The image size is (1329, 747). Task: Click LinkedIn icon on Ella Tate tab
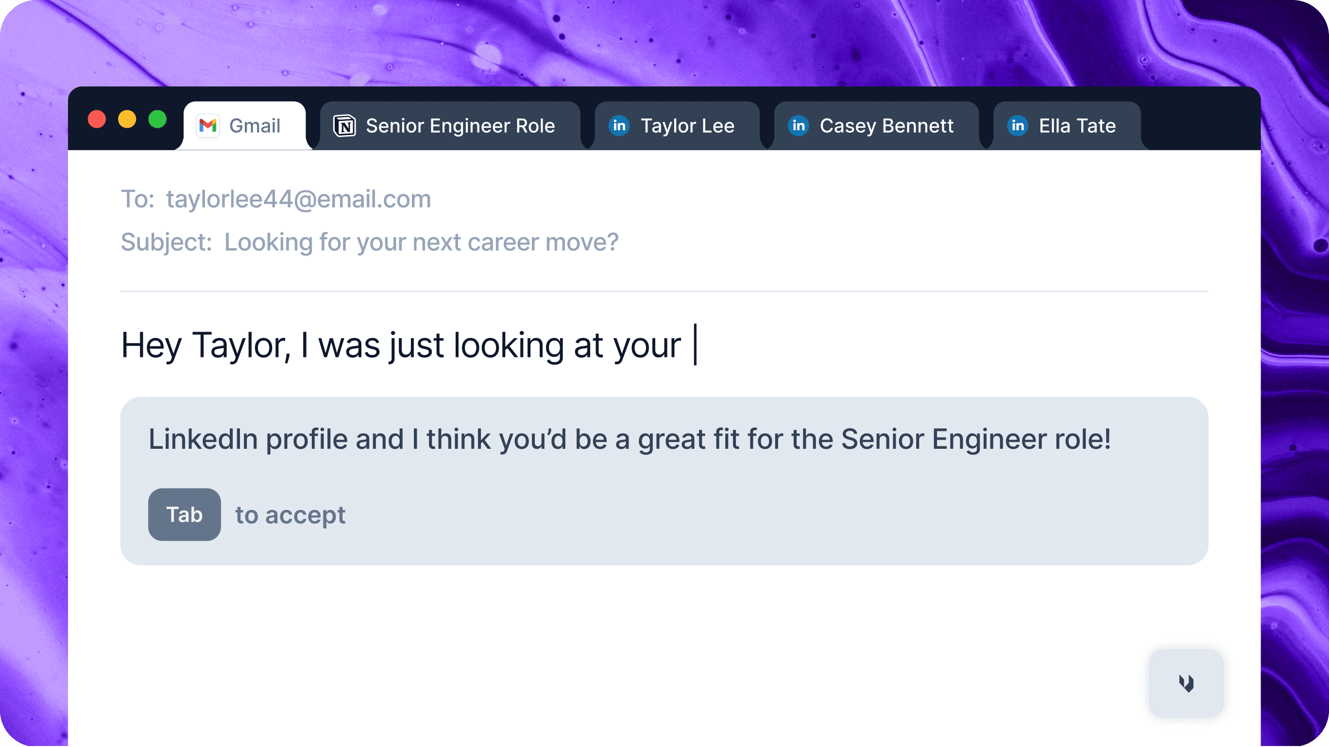[x=1017, y=125]
